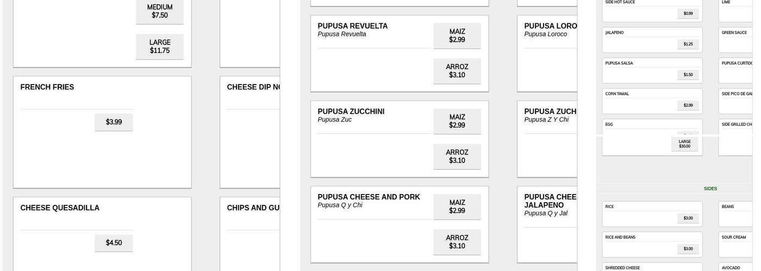Choose the LARGE $11.75 size option
This screenshot has width=761, height=271.
point(160,47)
